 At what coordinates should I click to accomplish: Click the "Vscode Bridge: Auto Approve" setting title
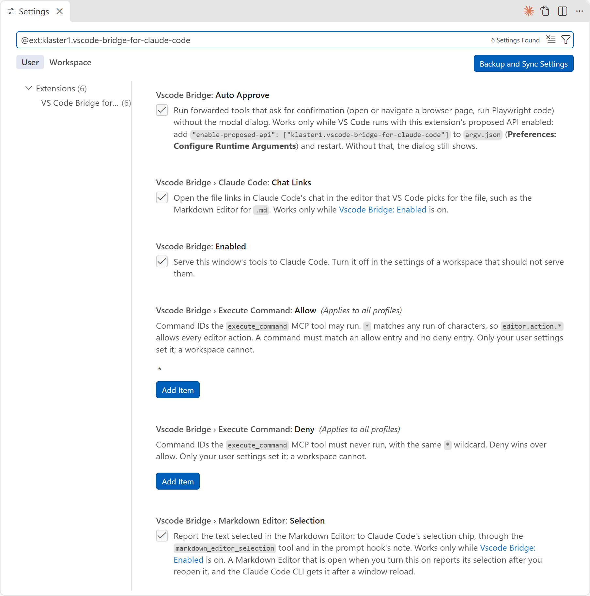click(212, 95)
